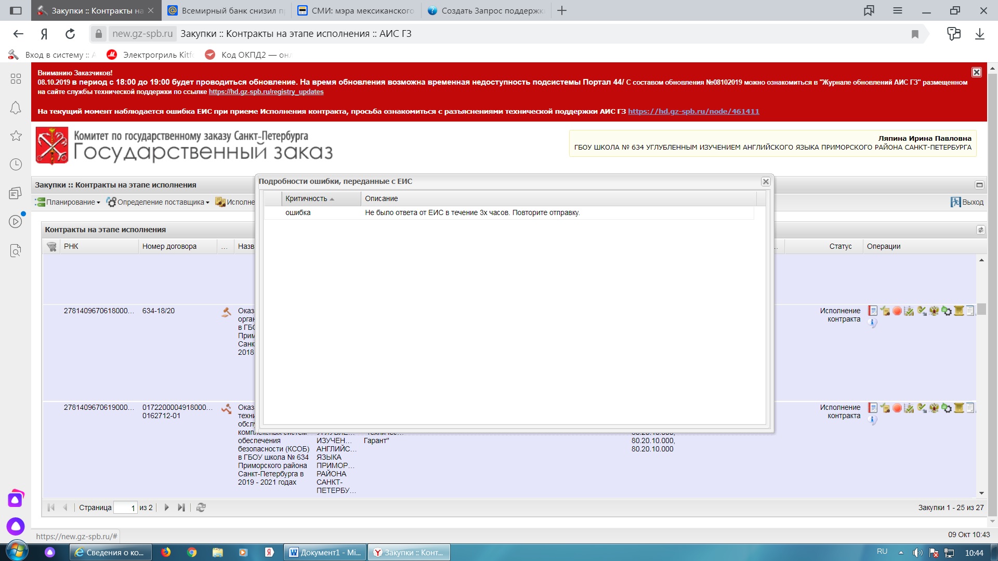Click the refresh icon in the pagination bar
This screenshot has height=561, width=998.
point(201,507)
